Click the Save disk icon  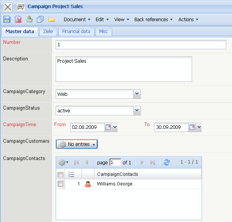click(x=7, y=19)
